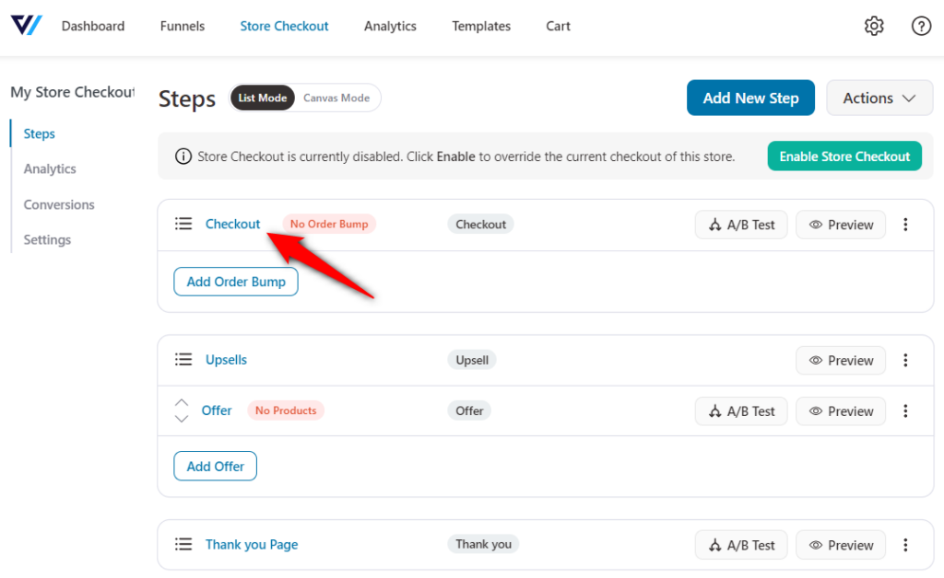Click the drag handle icon for Thank you Page
This screenshot has width=944, height=578.
pyautogui.click(x=183, y=544)
